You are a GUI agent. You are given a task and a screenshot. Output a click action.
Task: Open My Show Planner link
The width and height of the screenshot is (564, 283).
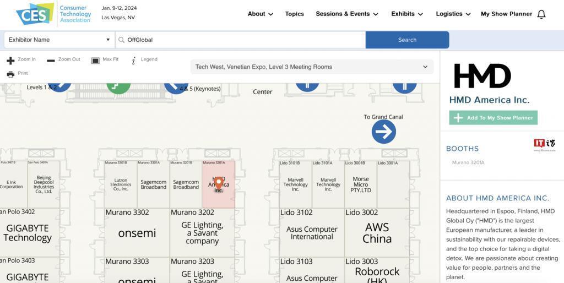[x=506, y=14]
